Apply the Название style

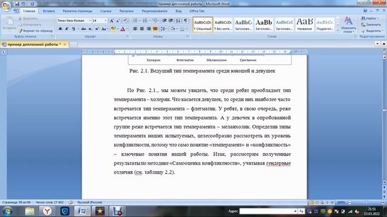point(305,25)
